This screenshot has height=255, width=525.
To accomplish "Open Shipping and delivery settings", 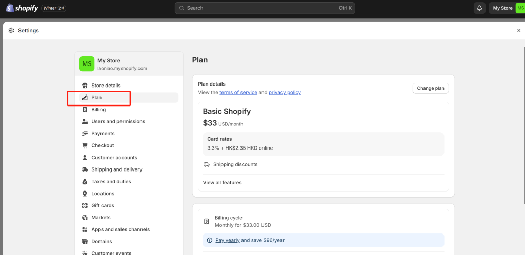I will pos(129,169).
